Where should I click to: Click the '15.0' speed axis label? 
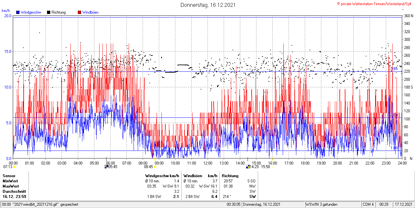click(7, 51)
